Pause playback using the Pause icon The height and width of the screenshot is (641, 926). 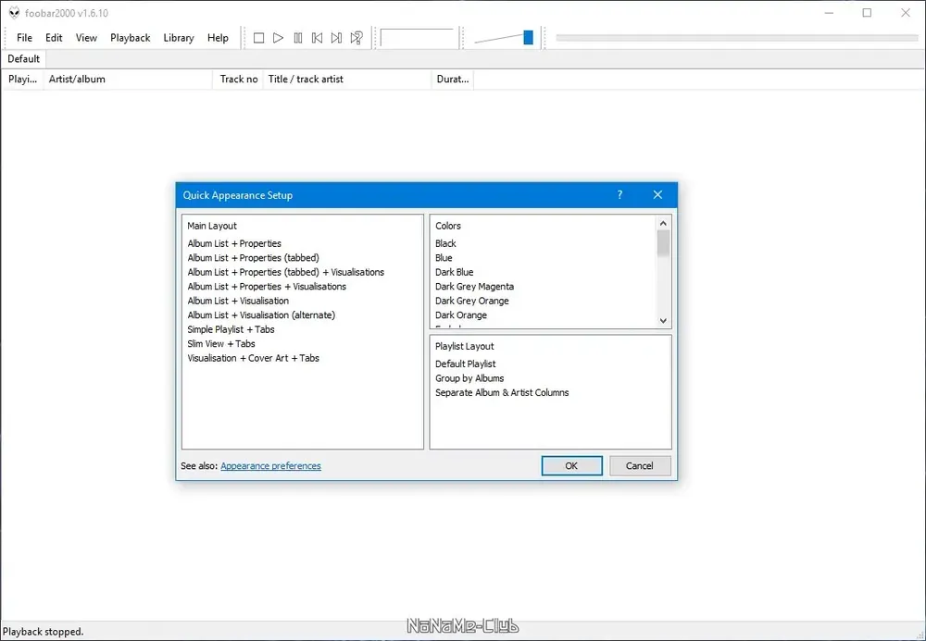(297, 38)
